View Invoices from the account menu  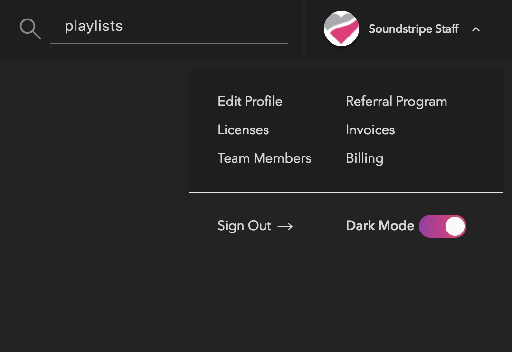coord(370,130)
